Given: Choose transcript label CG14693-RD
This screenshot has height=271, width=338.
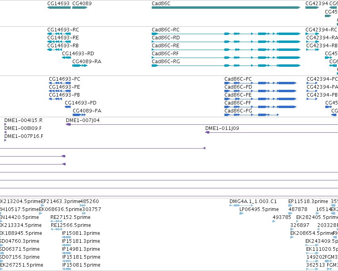Looking at the screenshot, I should 78,54.
